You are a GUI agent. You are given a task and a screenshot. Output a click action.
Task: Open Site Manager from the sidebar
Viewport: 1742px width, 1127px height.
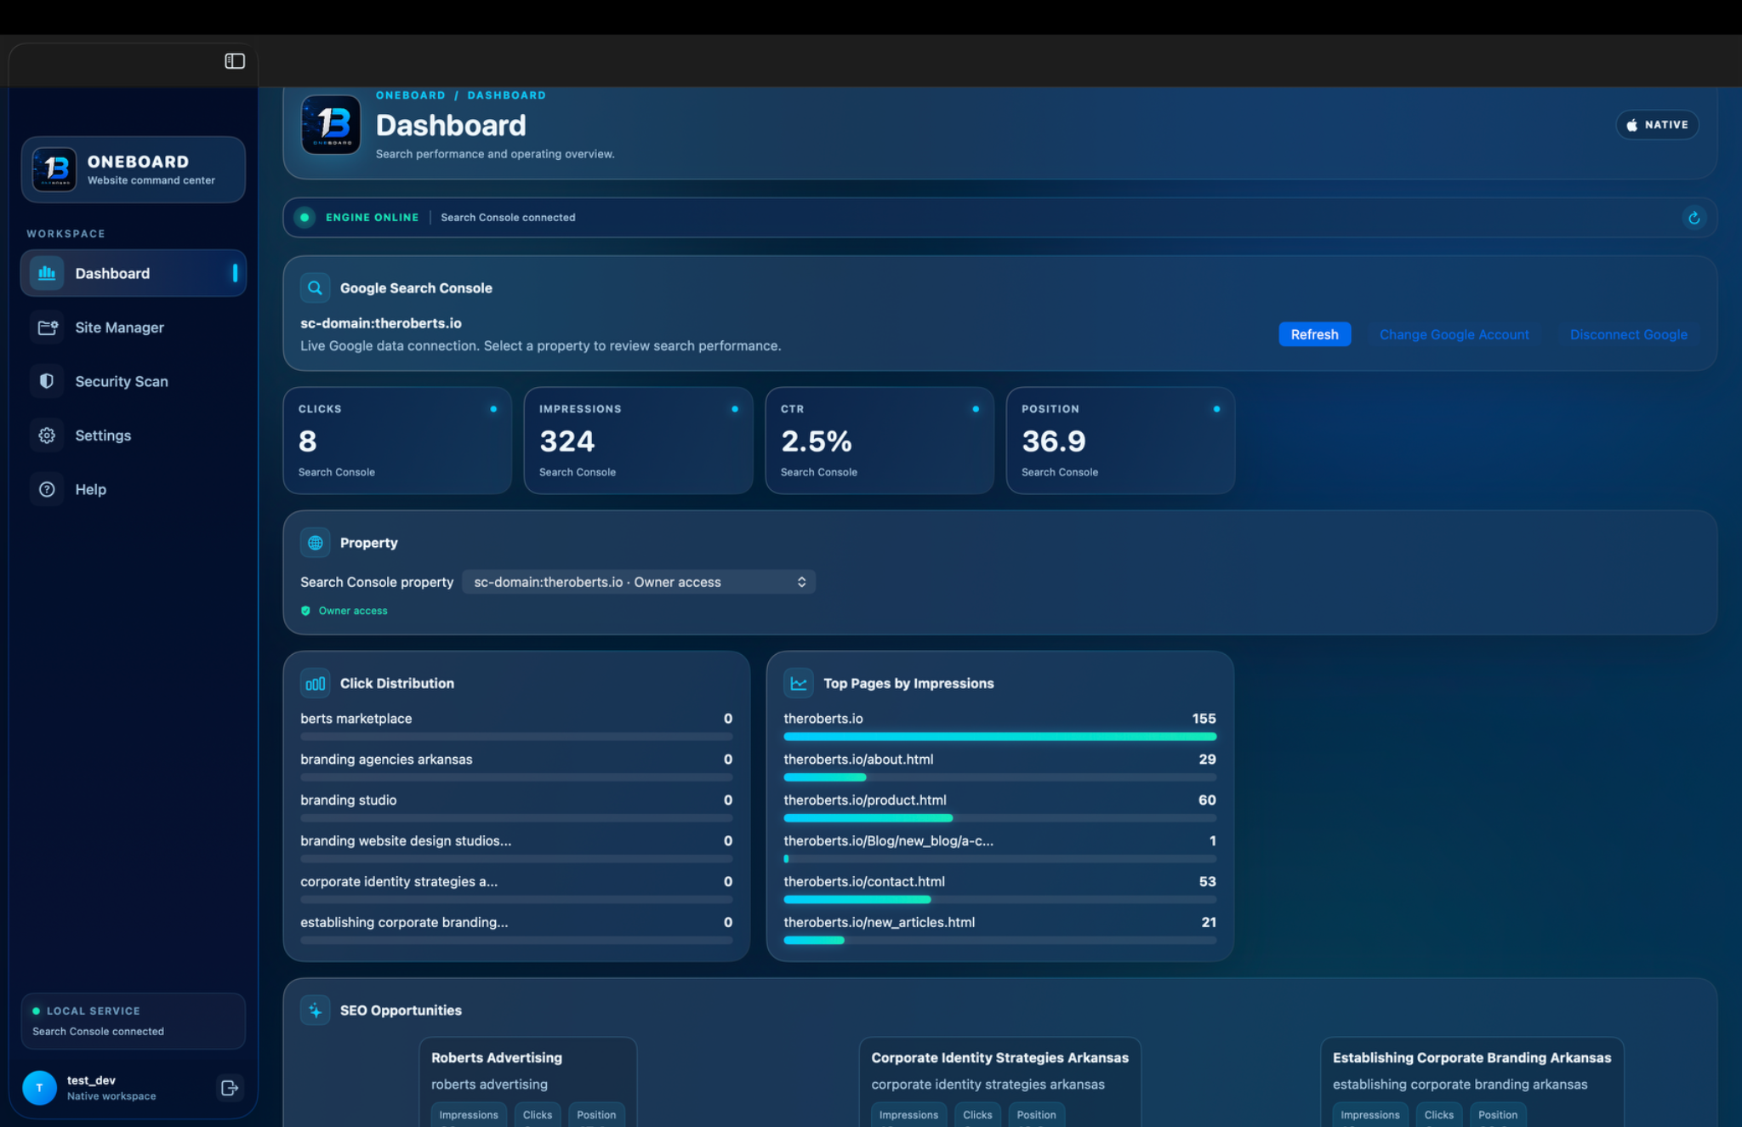coord(134,327)
